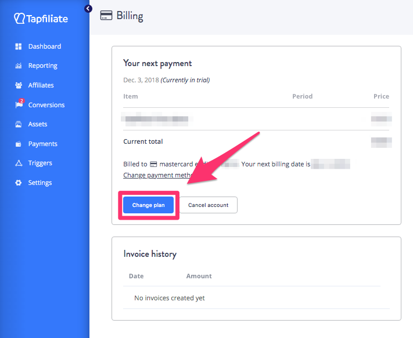The height and width of the screenshot is (338, 413).
Task: Open the Dashboard menu item
Action: (45, 46)
